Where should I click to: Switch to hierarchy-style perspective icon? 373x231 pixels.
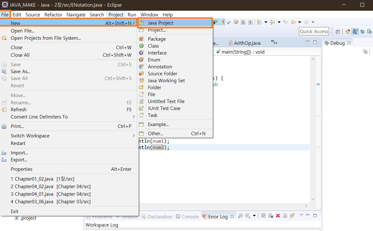tap(348, 32)
